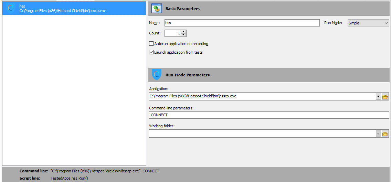Click into the Name field
The image size is (391, 182).
click(242, 23)
